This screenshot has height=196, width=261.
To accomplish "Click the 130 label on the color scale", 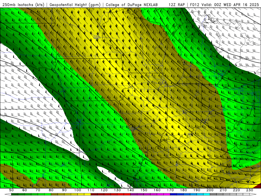I will (117, 190).
